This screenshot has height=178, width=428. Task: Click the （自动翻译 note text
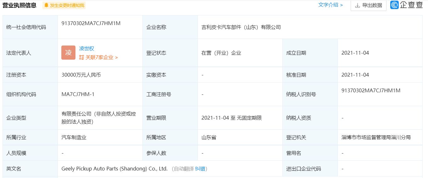point(182,169)
